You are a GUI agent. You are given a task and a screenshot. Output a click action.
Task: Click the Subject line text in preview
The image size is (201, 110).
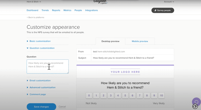click(124, 58)
